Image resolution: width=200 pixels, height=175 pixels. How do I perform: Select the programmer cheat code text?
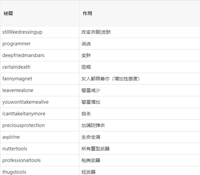point(16,44)
